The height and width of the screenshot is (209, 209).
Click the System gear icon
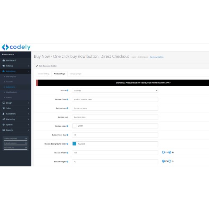tap(4, 125)
